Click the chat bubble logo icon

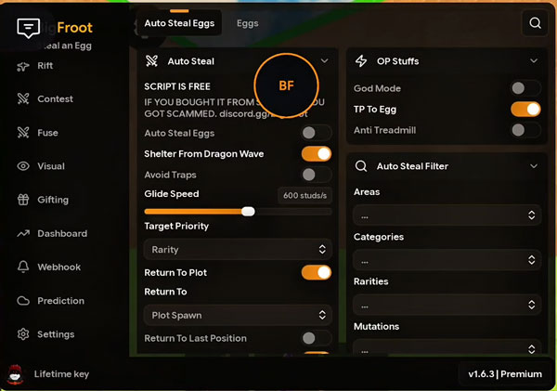coord(29,28)
